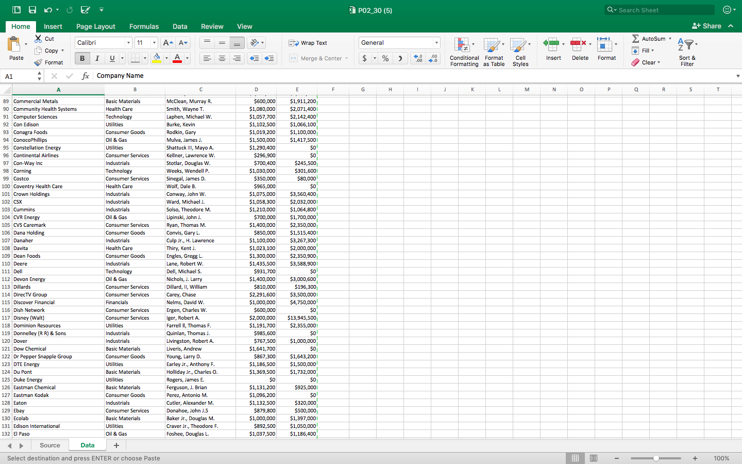The width and height of the screenshot is (742, 464).
Task: Expand the formula bar chevron
Action: click(738, 76)
